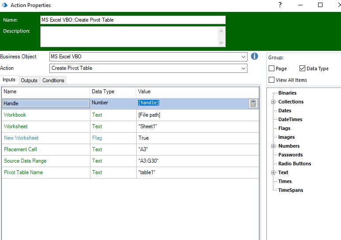Select the Numbers tree item
Image resolution: width=341 pixels, height=240 pixels.
click(289, 146)
